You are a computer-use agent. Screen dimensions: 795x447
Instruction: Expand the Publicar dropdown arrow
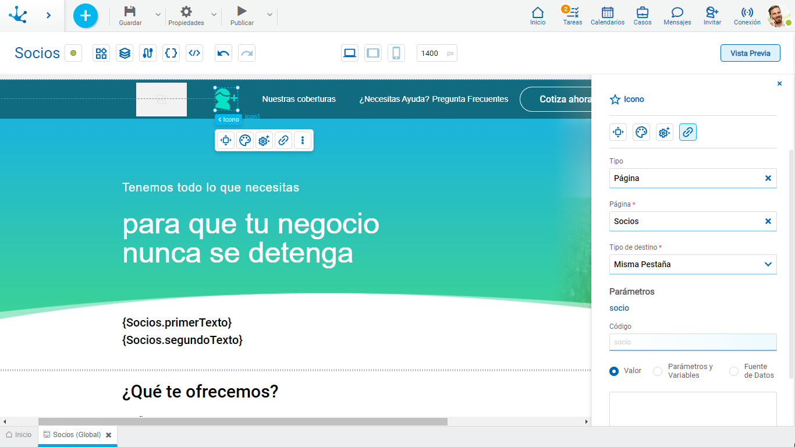point(269,15)
